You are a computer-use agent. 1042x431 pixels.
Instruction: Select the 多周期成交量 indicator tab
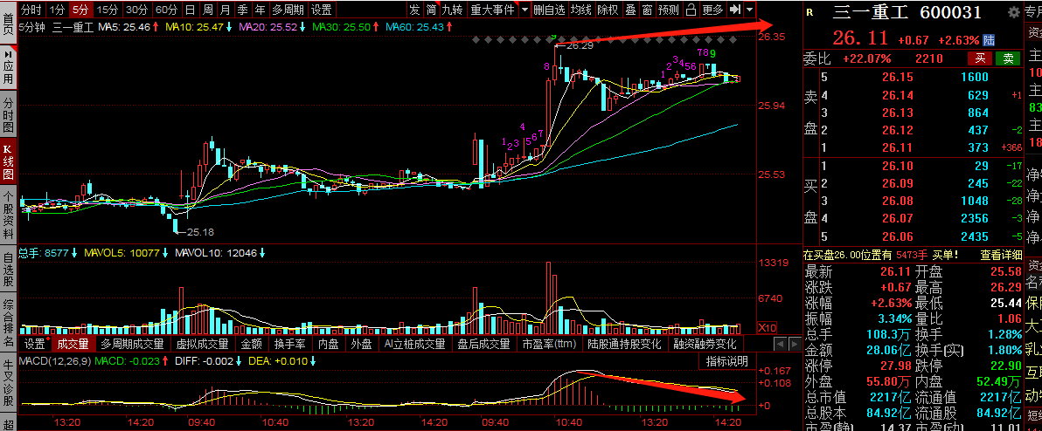pyautogui.click(x=132, y=344)
